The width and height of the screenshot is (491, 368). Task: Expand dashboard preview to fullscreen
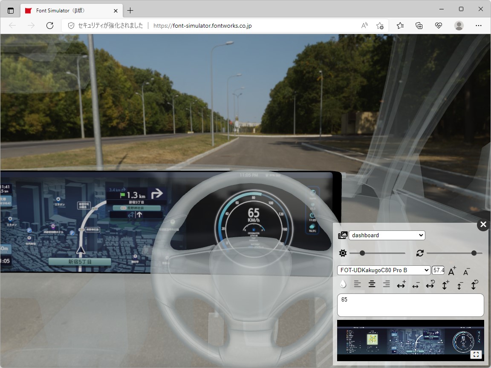coord(476,354)
